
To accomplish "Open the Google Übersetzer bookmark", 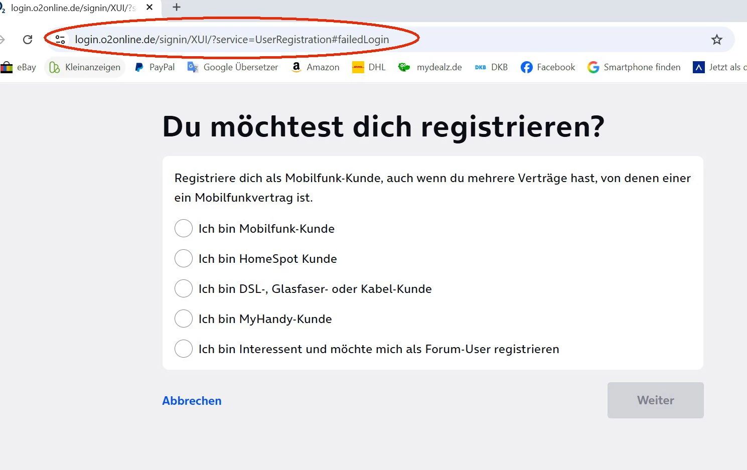I will click(x=233, y=67).
